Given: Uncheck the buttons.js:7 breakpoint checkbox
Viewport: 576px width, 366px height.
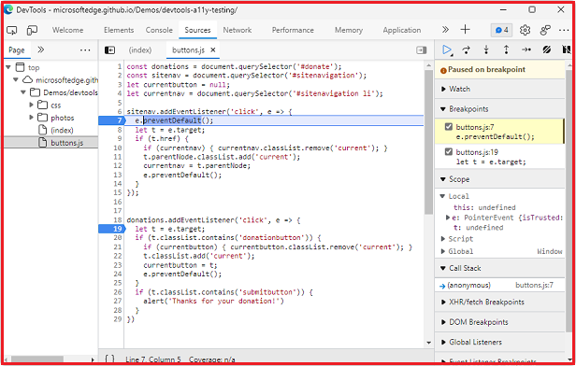Looking at the screenshot, I should click(x=449, y=127).
